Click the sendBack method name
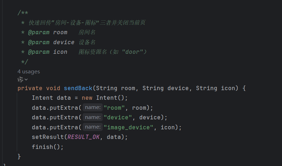 (78, 88)
